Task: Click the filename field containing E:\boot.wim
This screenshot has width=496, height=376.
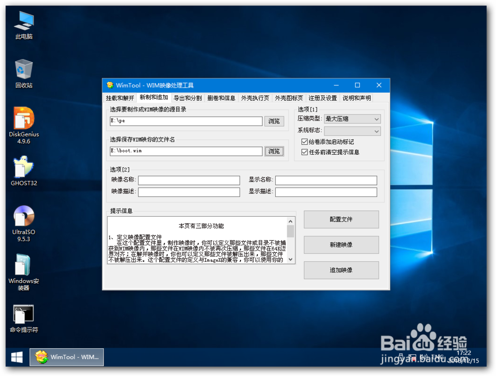Action: pos(186,151)
